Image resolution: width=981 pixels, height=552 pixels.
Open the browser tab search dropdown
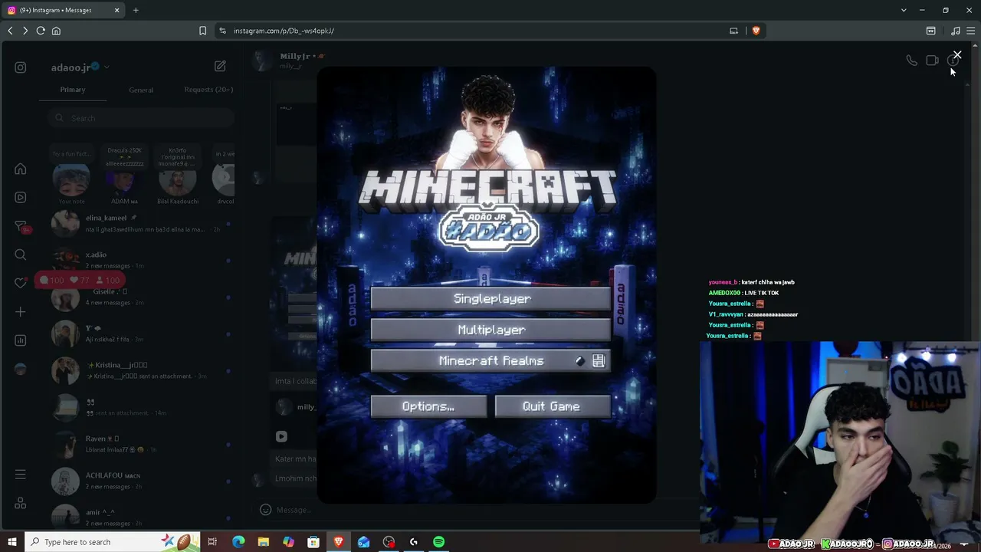[x=904, y=10]
